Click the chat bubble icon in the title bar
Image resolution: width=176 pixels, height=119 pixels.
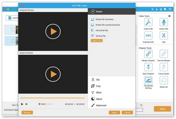(x=165, y=9)
